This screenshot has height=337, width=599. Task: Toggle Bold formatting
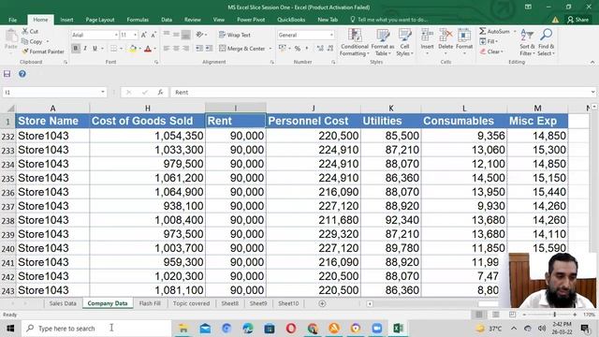tap(76, 49)
